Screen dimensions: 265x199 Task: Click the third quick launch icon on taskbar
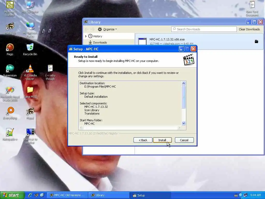[42, 195]
